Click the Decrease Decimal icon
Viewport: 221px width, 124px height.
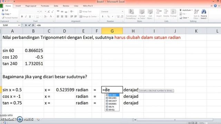coord(122,17)
